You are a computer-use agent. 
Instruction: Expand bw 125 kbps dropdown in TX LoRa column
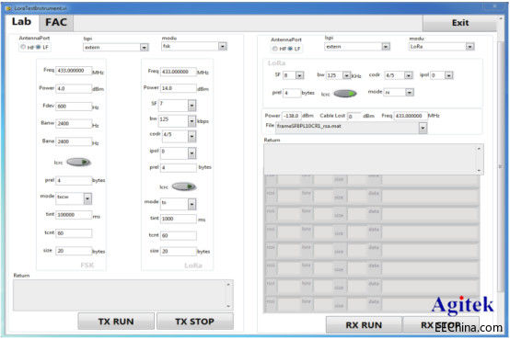click(191, 121)
